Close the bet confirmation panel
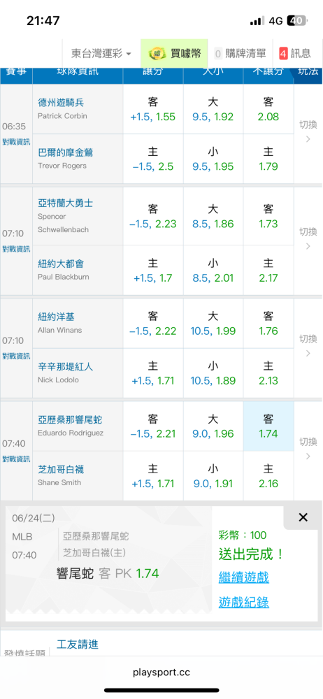323x699 pixels. 303,517
